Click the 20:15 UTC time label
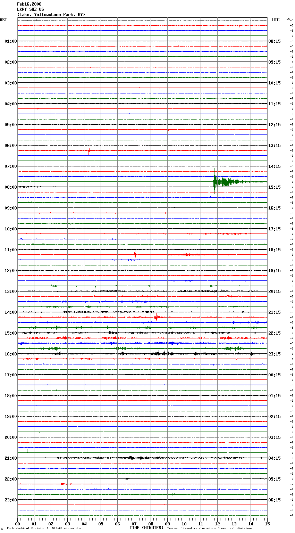This screenshot has height=533, width=295. [x=275, y=292]
